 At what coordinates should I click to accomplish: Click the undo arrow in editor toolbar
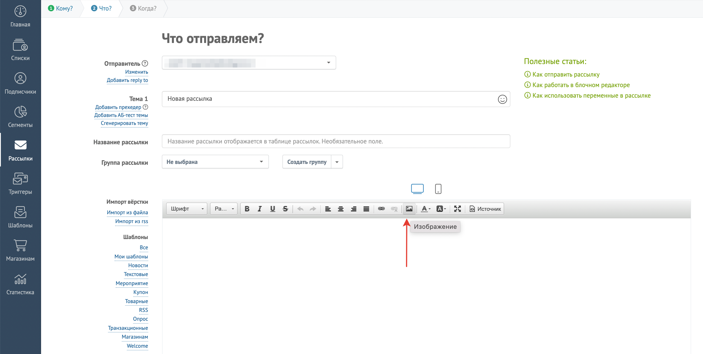click(300, 209)
